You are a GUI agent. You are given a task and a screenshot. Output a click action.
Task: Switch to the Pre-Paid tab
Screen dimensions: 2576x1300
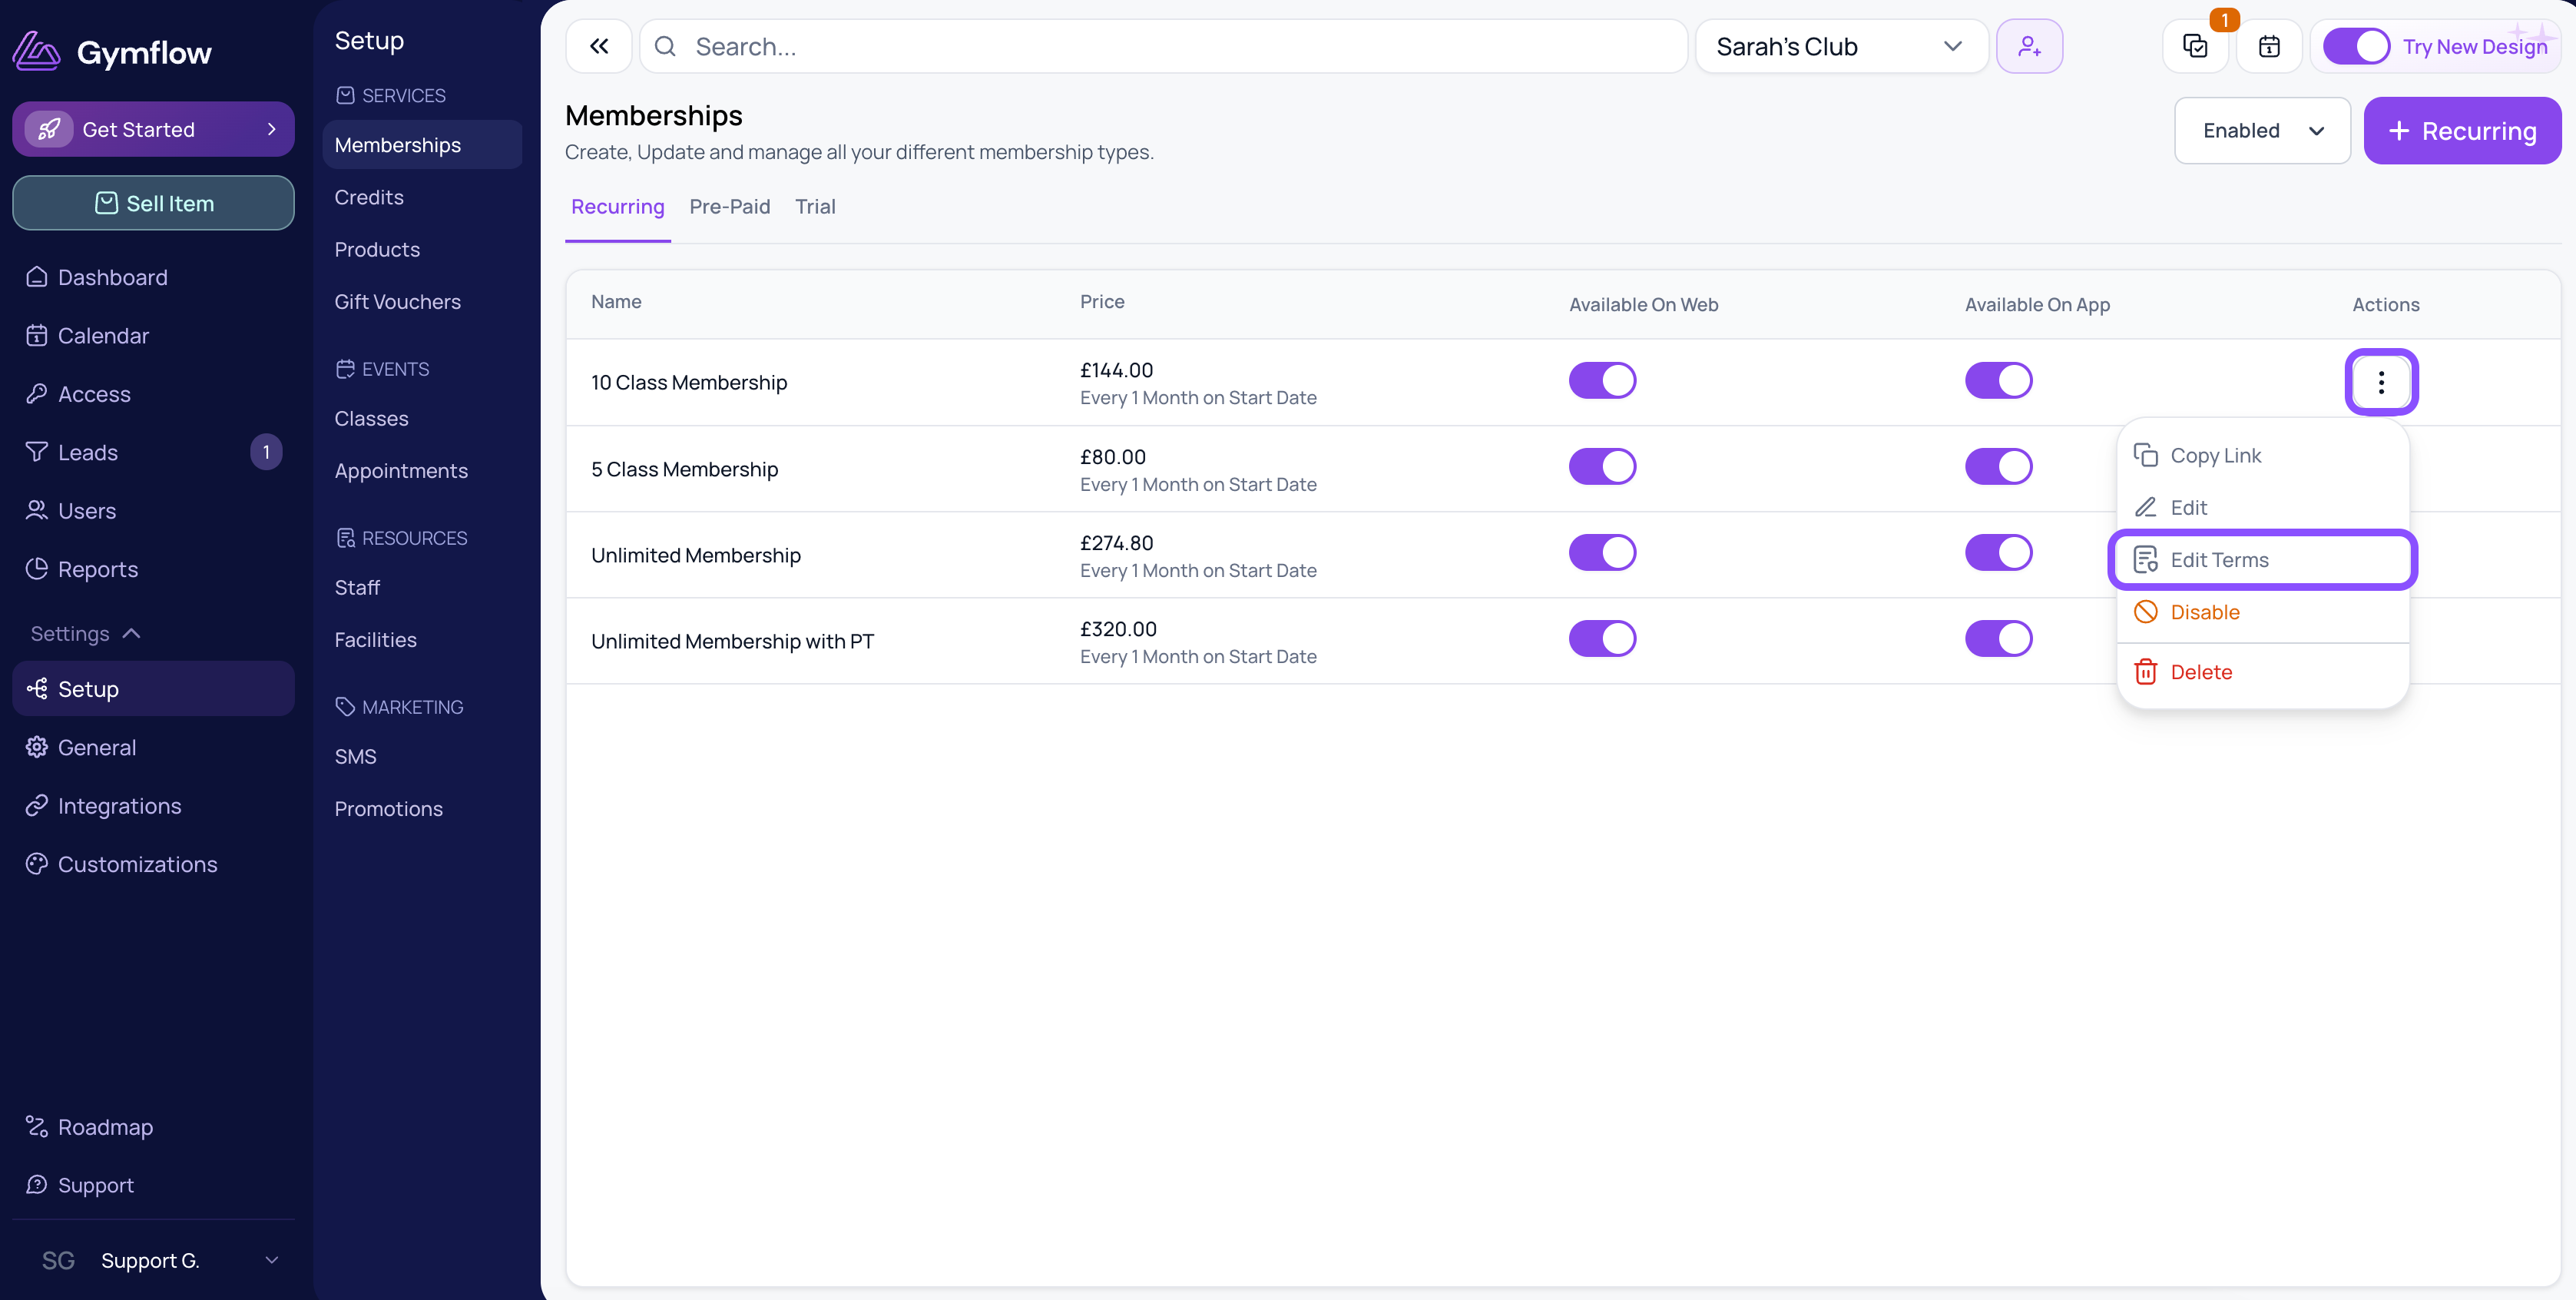[730, 207]
